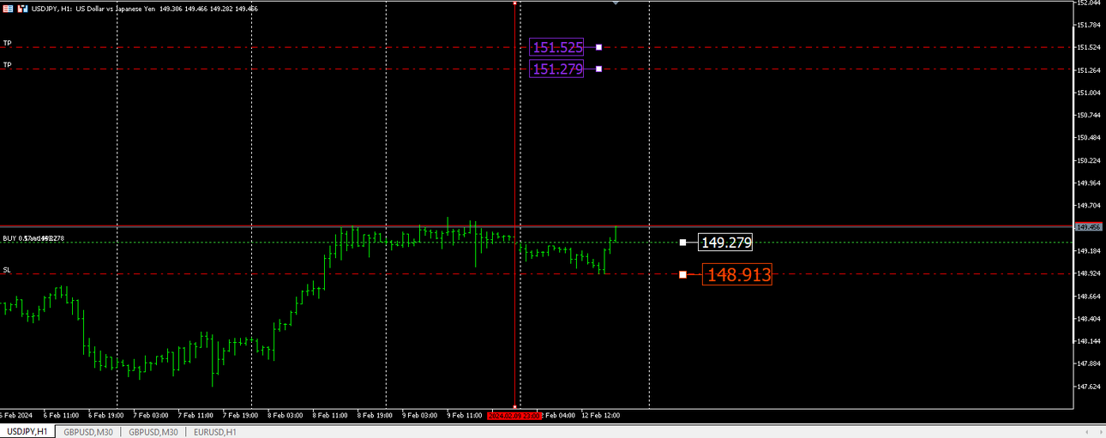Click the 151.279 take-profit price label
Image resolution: width=1106 pixels, height=438 pixels.
point(557,69)
